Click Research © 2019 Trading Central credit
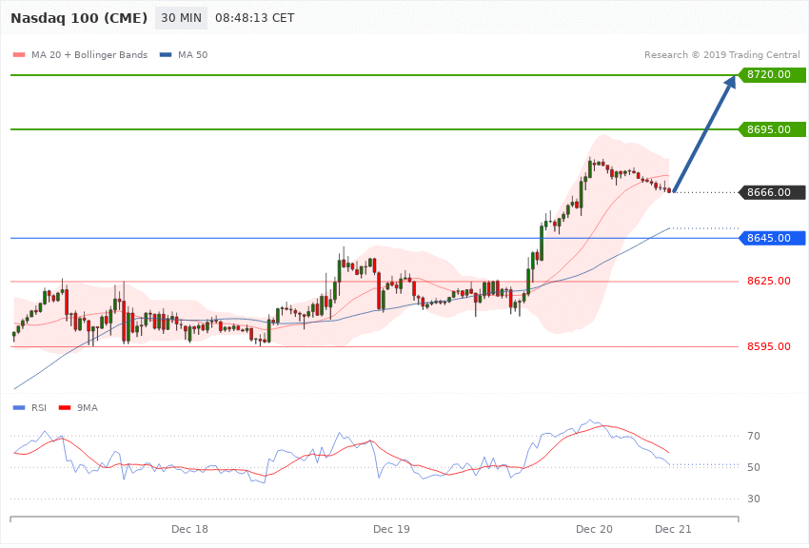The image size is (809, 548). (x=721, y=54)
